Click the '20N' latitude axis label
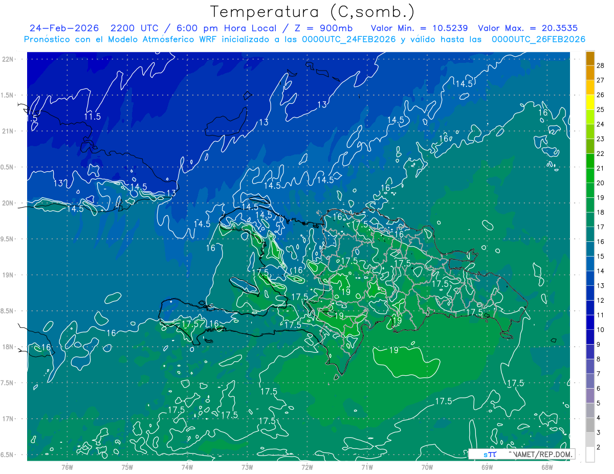This screenshot has height=474, width=614. [8, 203]
